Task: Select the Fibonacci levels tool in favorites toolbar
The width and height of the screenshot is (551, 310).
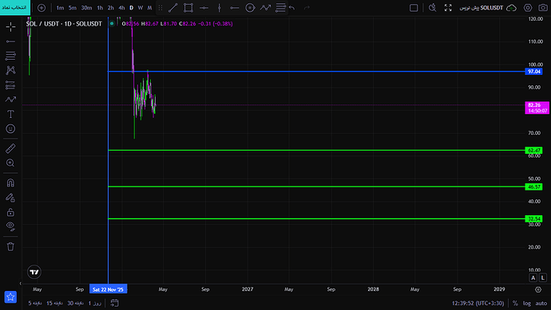Action: (x=280, y=8)
